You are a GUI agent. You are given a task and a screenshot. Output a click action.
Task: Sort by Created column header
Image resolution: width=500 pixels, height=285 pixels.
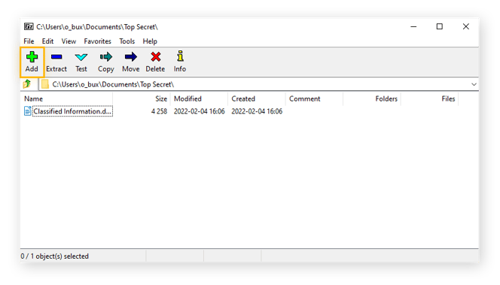[257, 99]
